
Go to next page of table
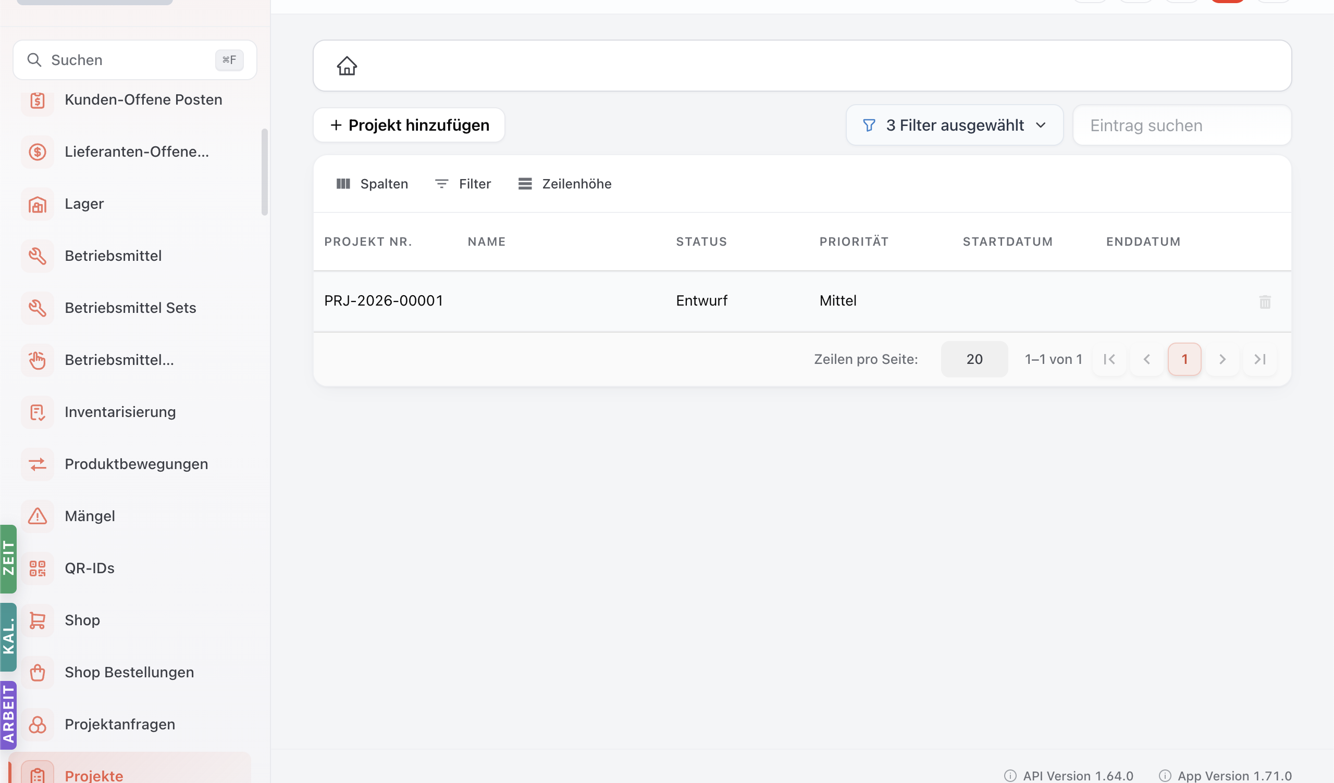1222,359
